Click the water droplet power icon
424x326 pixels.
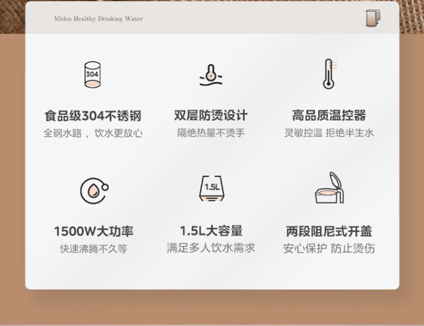coord(94,191)
